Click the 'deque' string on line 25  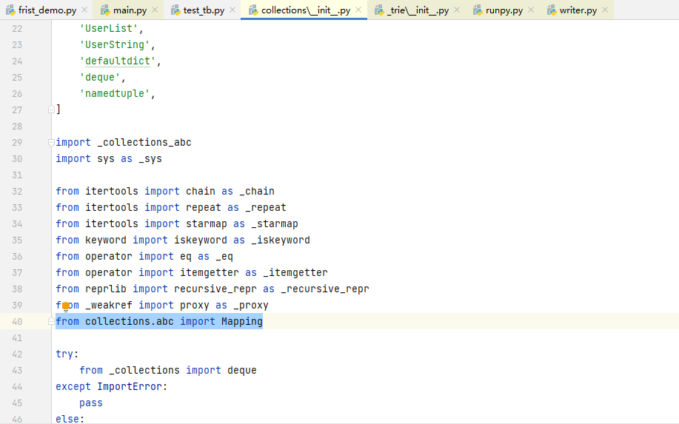click(x=100, y=78)
